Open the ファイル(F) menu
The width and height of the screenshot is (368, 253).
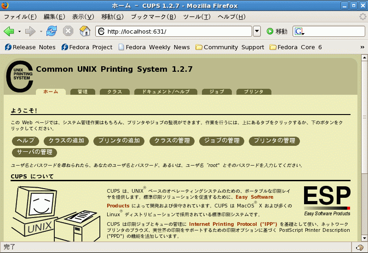(x=20, y=17)
